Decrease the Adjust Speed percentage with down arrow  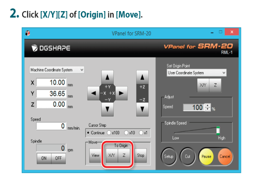pyautogui.click(x=208, y=109)
